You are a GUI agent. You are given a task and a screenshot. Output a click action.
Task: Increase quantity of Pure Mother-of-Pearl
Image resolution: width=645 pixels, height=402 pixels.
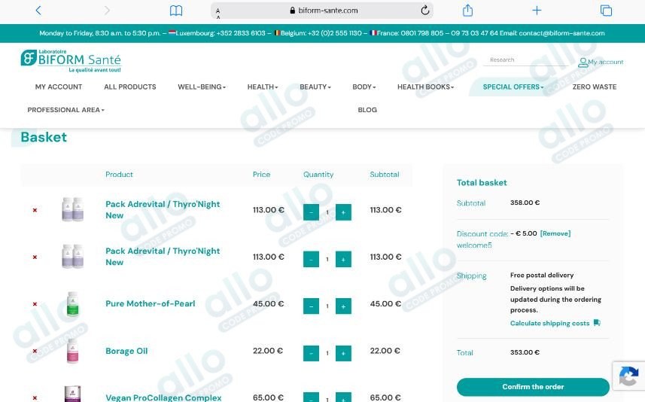click(x=343, y=306)
